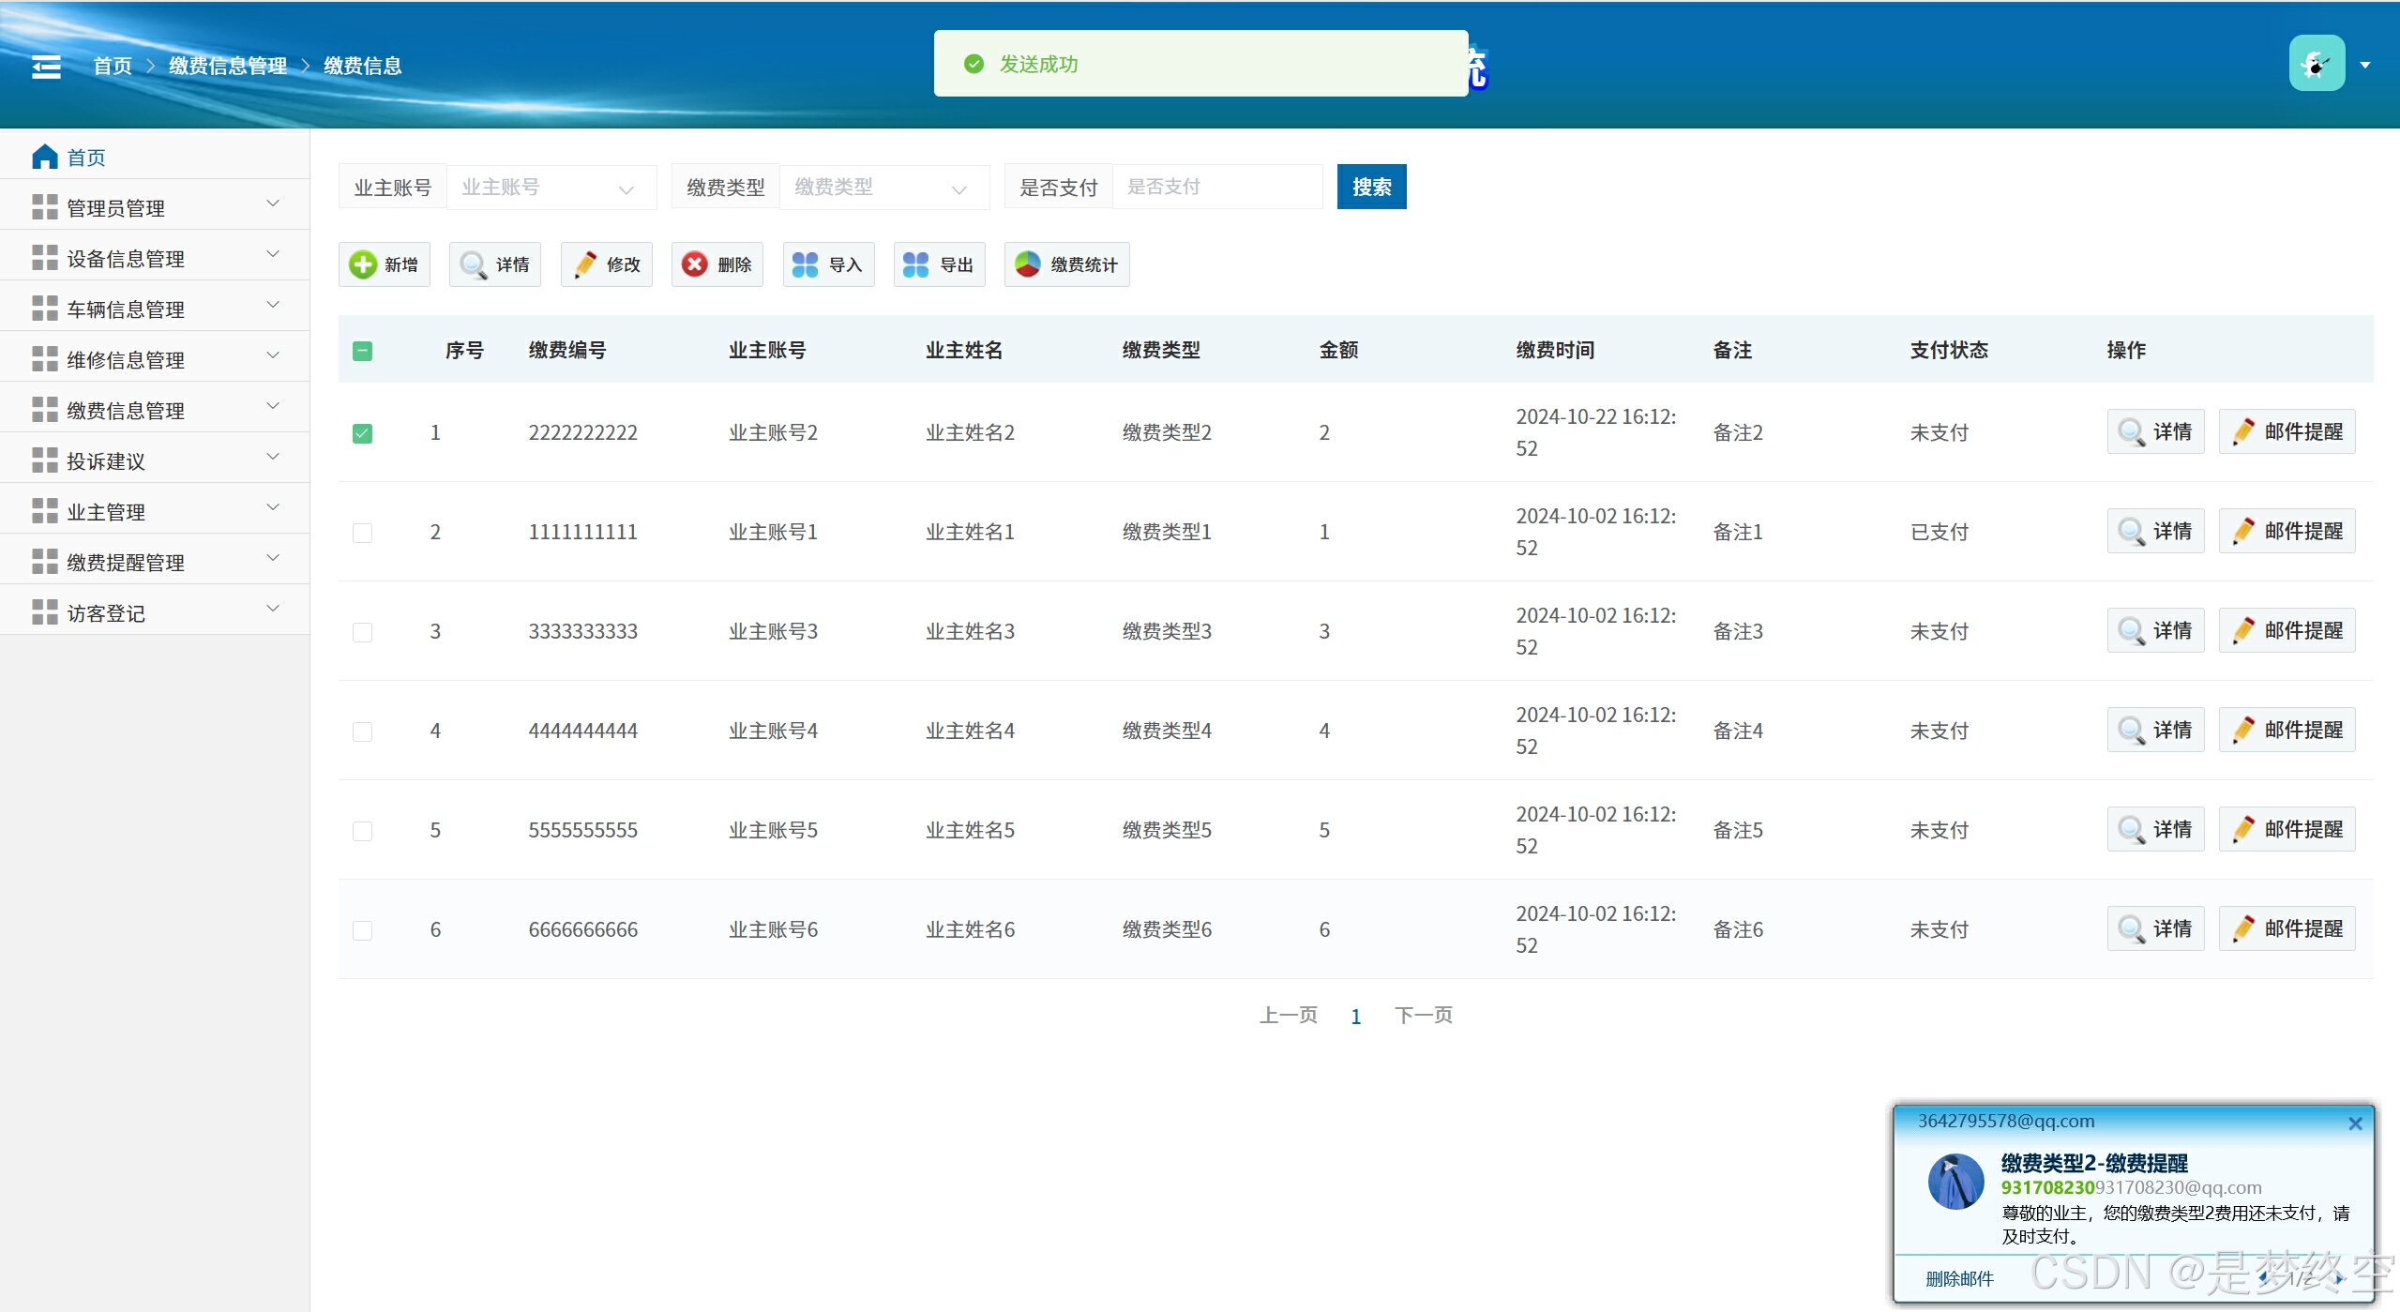Screen dimensions: 2400x1312
Task: Click the 是否支付 input field
Action: (x=1216, y=188)
